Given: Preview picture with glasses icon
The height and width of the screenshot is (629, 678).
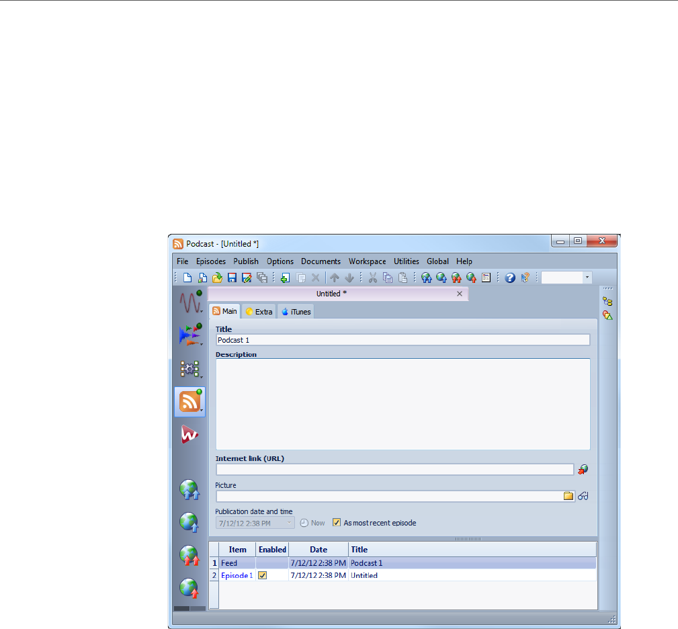Looking at the screenshot, I should pos(583,496).
